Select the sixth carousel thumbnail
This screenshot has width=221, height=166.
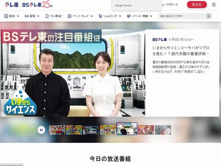(x=146, y=130)
